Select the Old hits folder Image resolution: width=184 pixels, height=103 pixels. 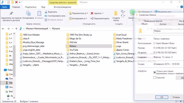point(72,42)
